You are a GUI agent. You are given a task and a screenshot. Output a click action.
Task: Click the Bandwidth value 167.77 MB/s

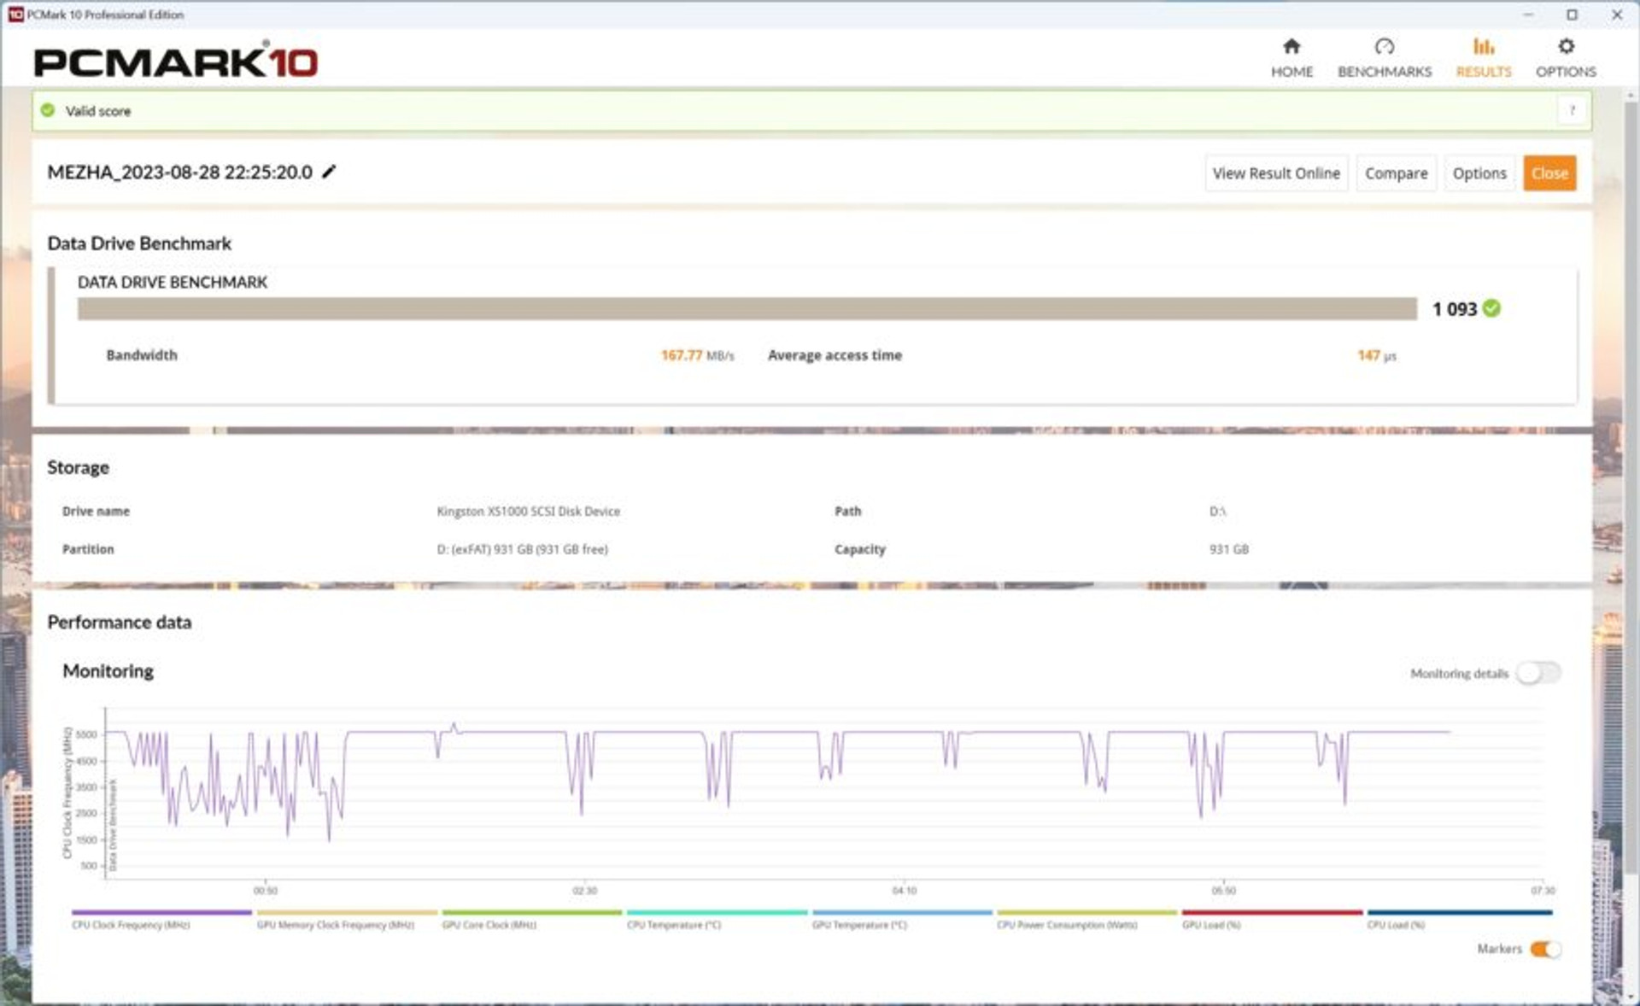(x=697, y=355)
